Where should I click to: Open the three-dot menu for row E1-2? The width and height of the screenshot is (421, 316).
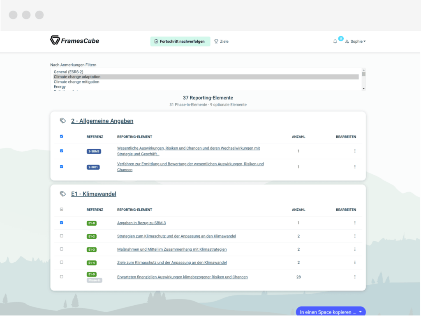[355, 236]
